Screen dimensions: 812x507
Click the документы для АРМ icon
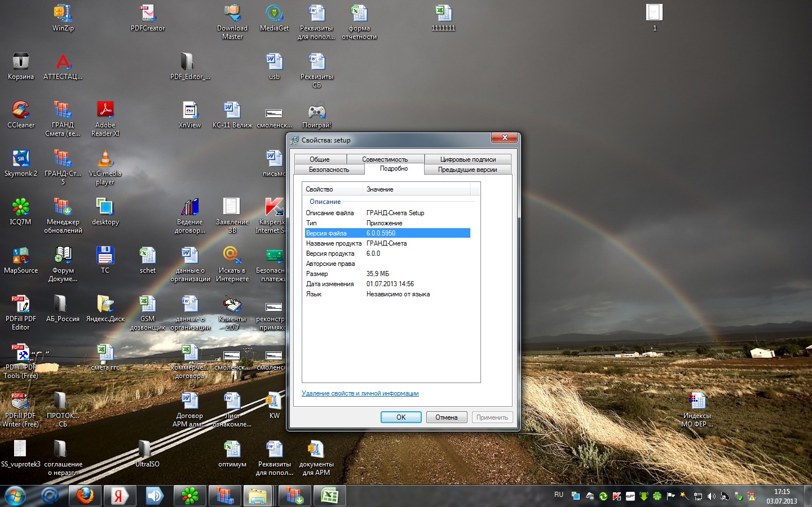[316, 458]
